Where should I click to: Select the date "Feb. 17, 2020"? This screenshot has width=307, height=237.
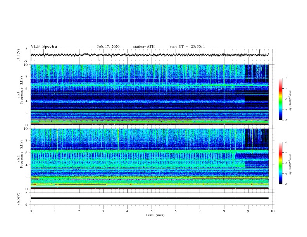click(x=108, y=46)
